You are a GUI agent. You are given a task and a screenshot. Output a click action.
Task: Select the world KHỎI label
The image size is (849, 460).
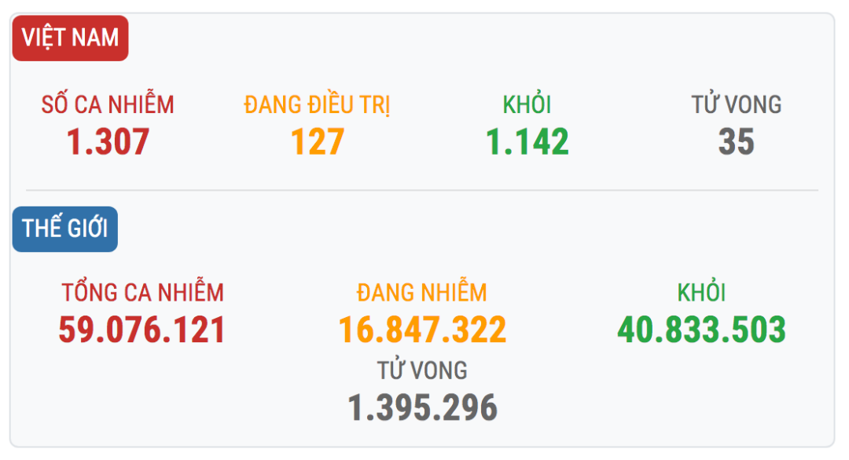701,291
